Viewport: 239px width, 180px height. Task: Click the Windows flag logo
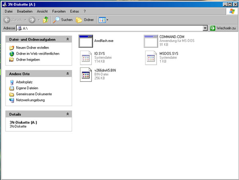(232, 11)
